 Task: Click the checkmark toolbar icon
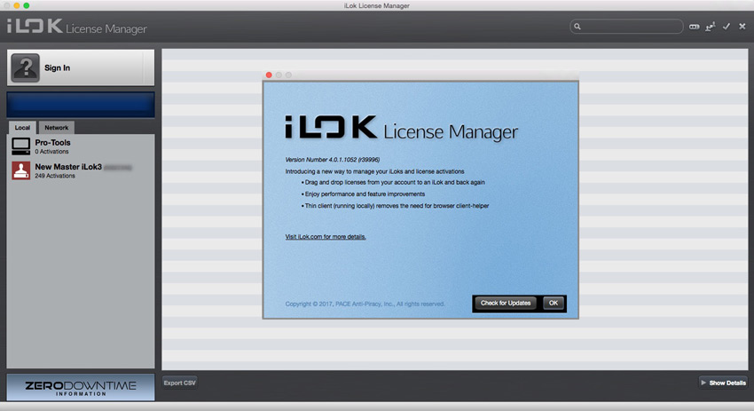[727, 27]
